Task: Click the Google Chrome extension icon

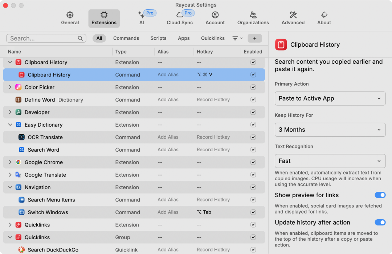Action: click(19, 162)
